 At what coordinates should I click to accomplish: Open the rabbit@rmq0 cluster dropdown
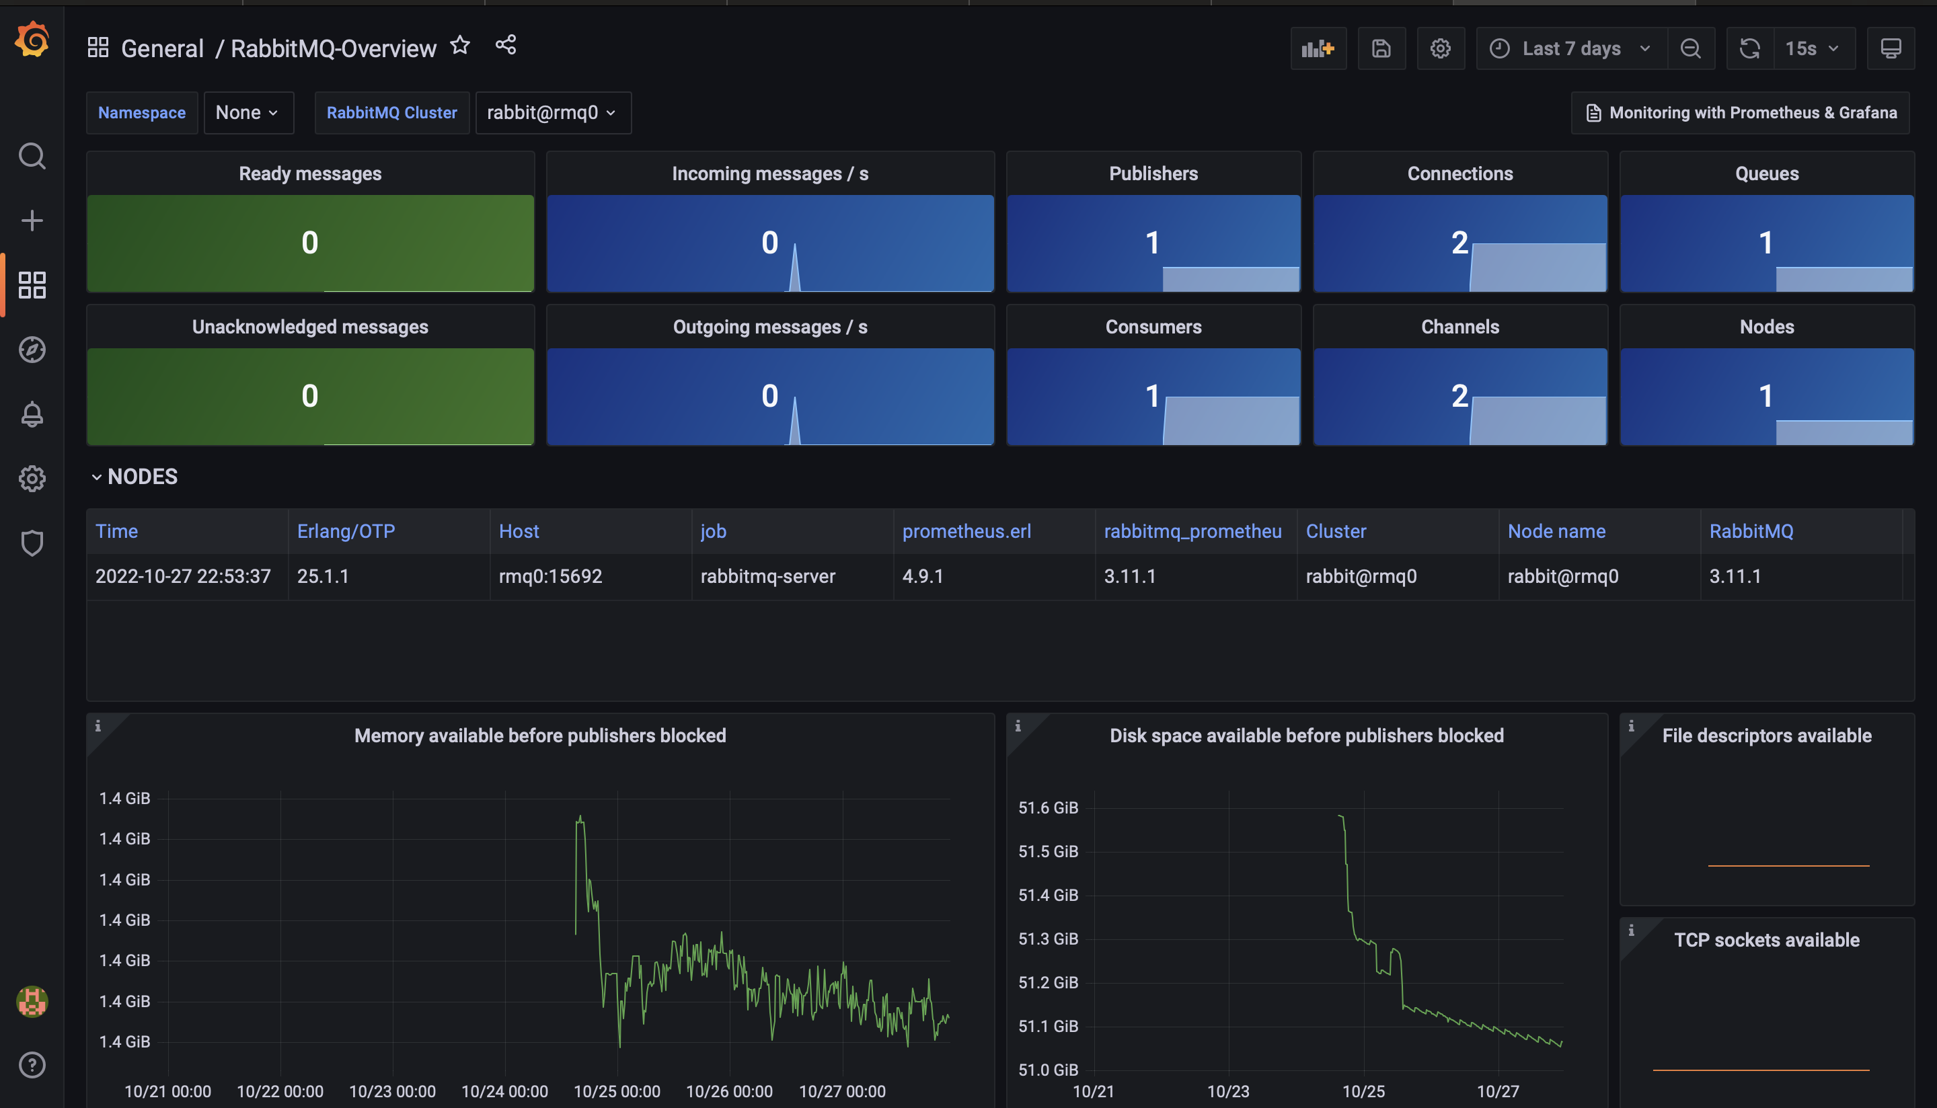pyautogui.click(x=553, y=113)
